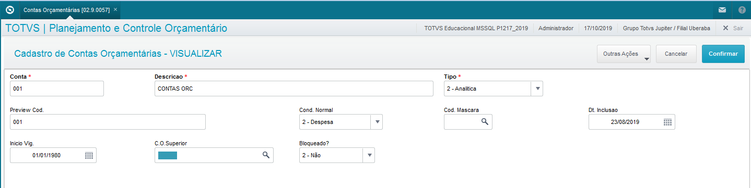Image resolution: width=751 pixels, height=188 pixels.
Task: Click the Dt. Inclusao date field
Action: 631,122
